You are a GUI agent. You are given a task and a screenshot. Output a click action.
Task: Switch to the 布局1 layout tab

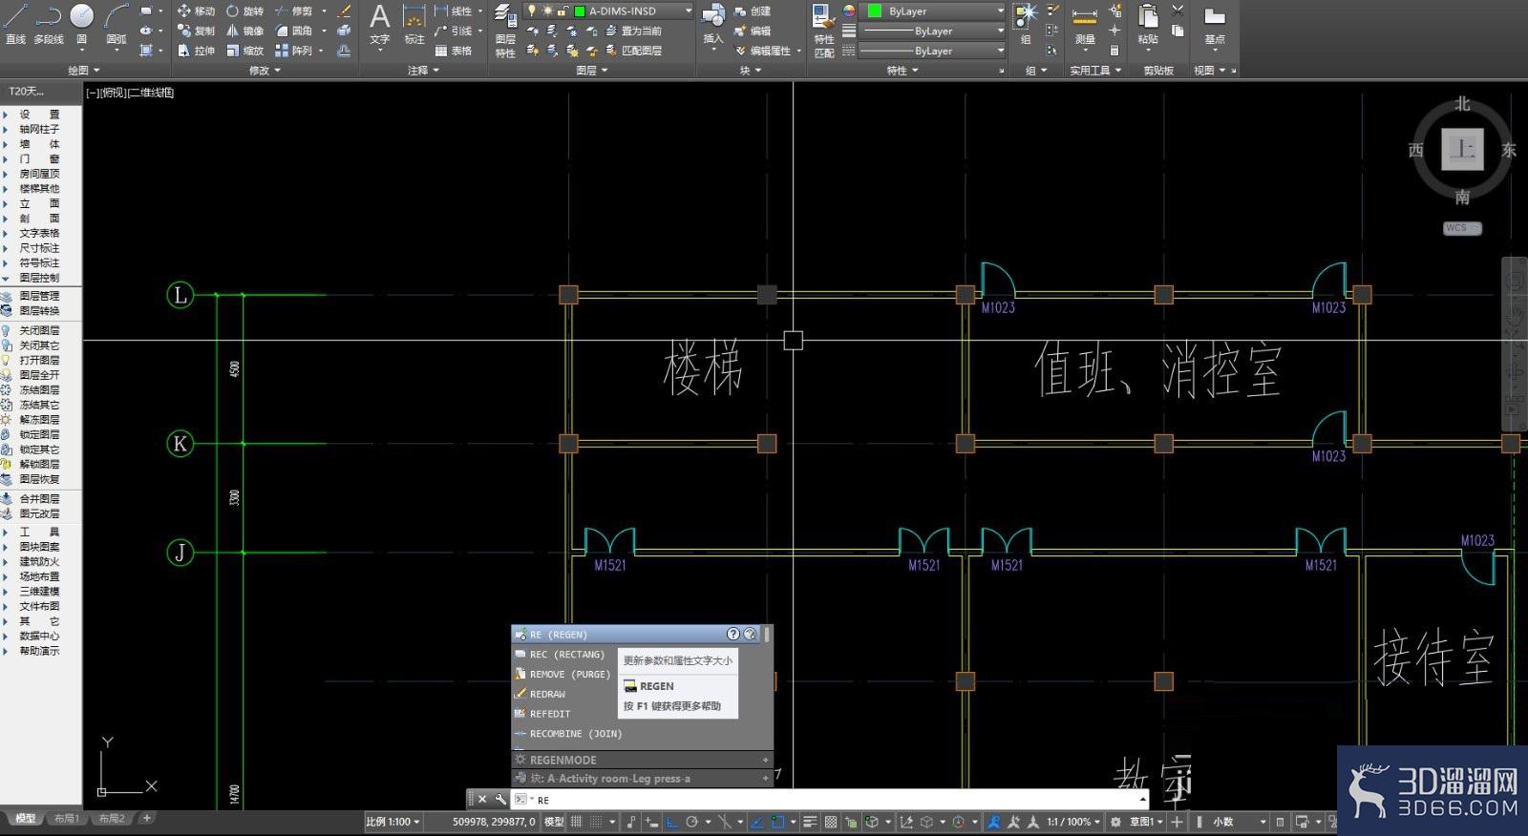tap(66, 819)
